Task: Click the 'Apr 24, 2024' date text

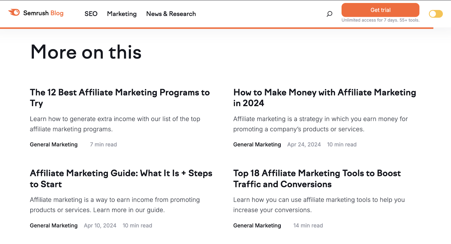Action: (304, 144)
